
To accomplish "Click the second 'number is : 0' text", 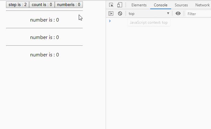I will (x=44, y=37).
